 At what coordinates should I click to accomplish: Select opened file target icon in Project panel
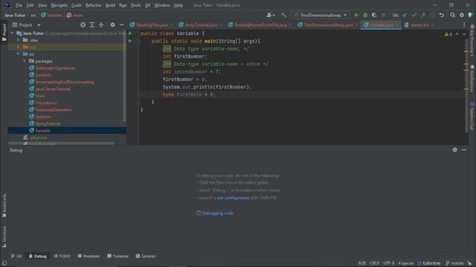tap(83, 24)
